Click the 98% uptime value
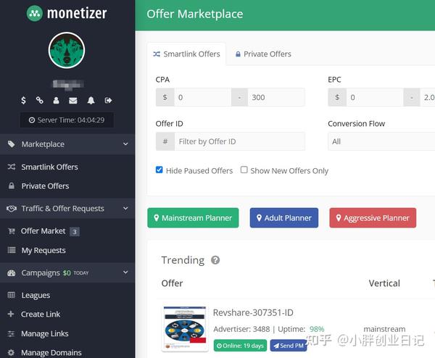 (x=317, y=329)
